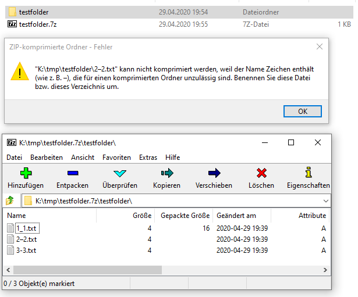Click the testfolder folder icon in Explorer

(12, 12)
